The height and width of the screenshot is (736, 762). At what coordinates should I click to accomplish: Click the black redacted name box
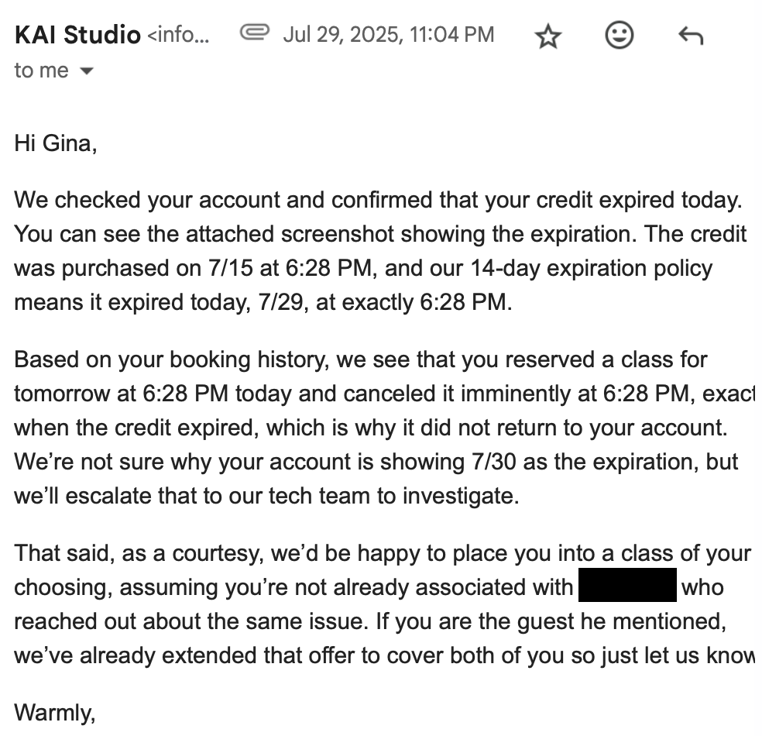pyautogui.click(x=627, y=586)
